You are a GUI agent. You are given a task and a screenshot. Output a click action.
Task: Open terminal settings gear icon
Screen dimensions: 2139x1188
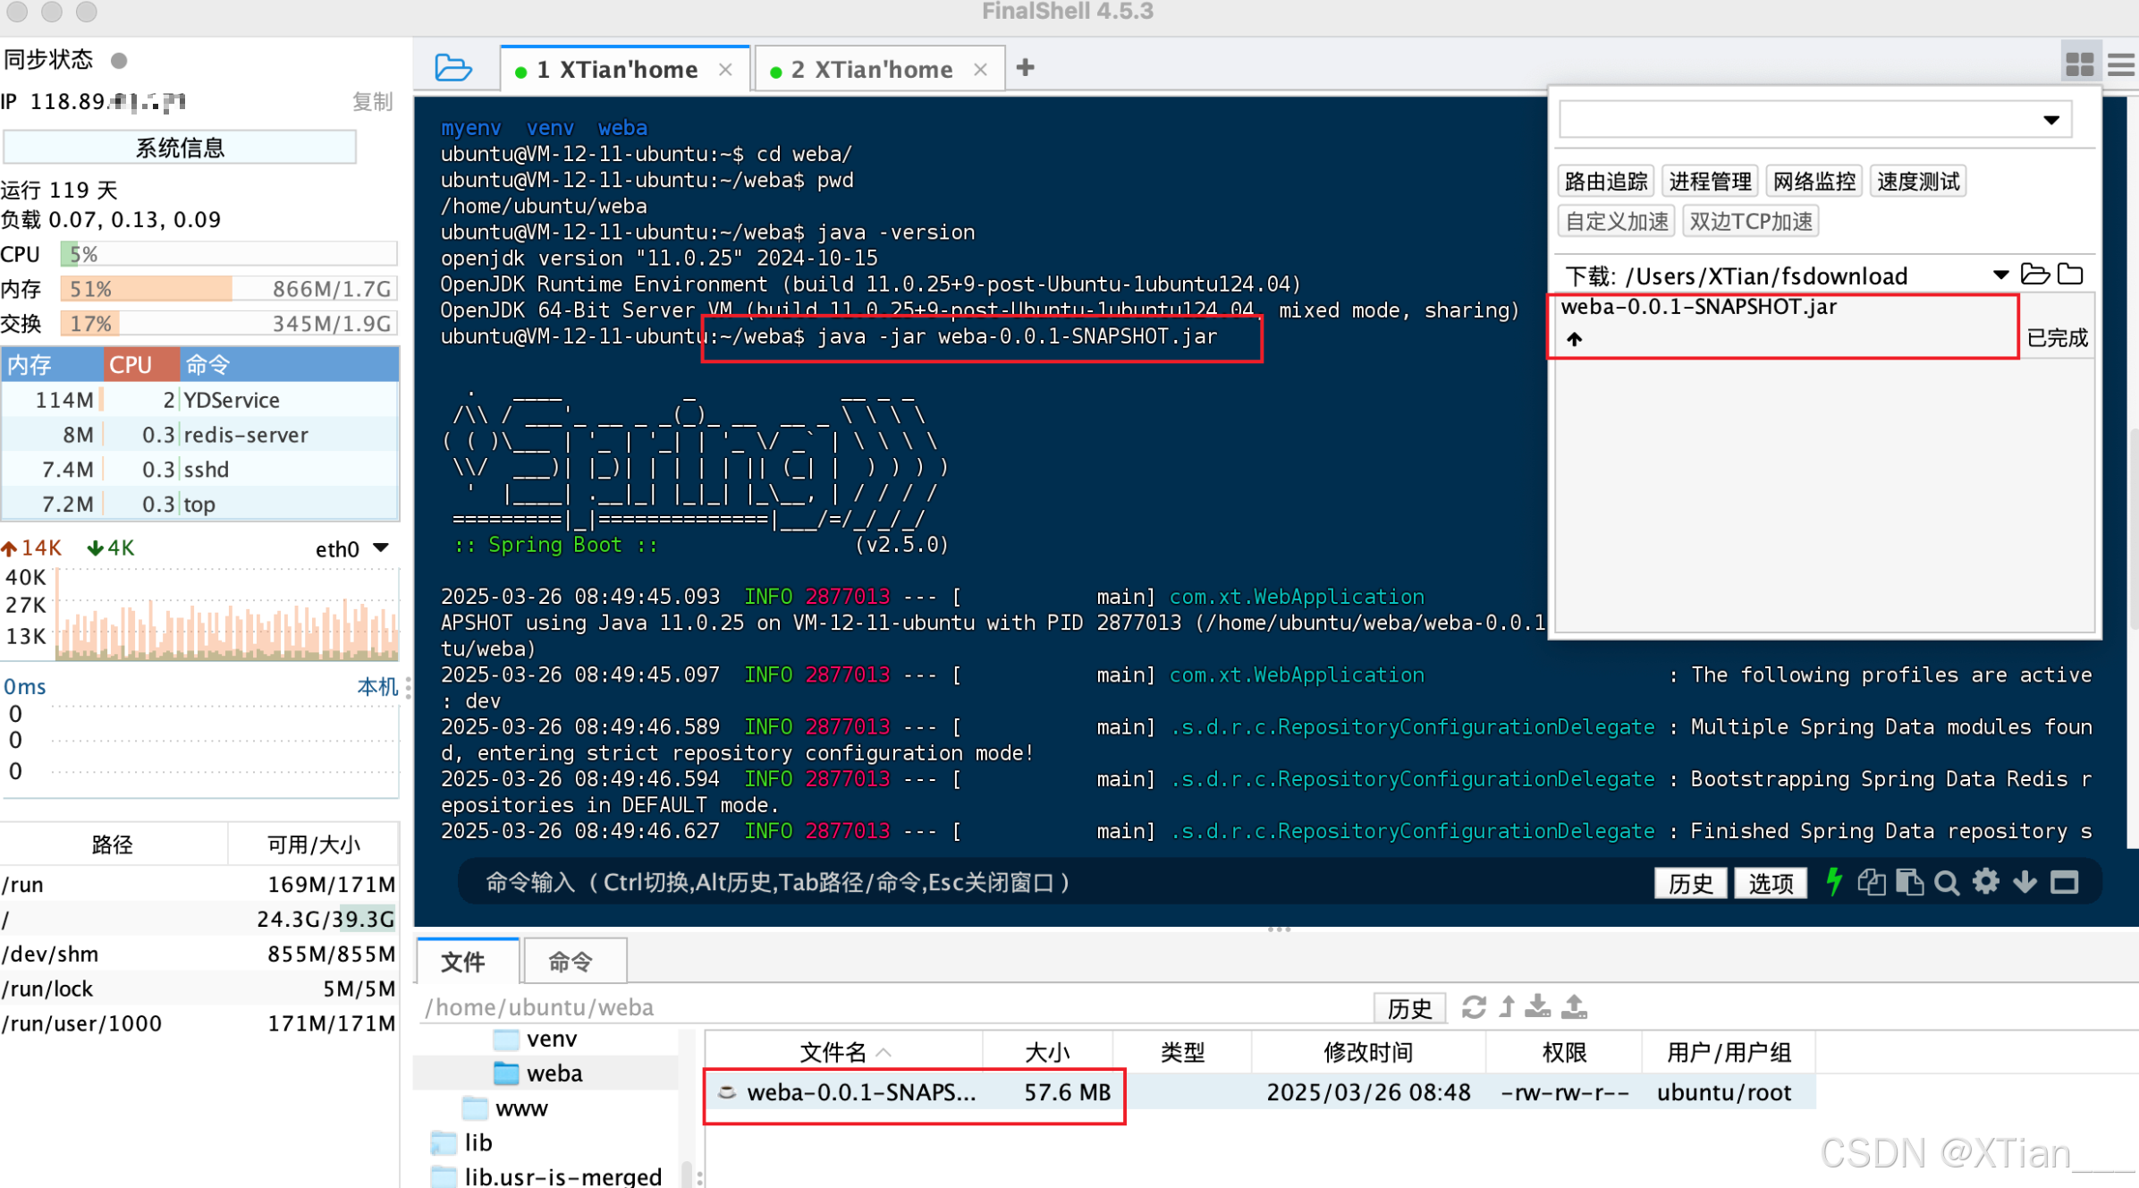coord(1985,882)
